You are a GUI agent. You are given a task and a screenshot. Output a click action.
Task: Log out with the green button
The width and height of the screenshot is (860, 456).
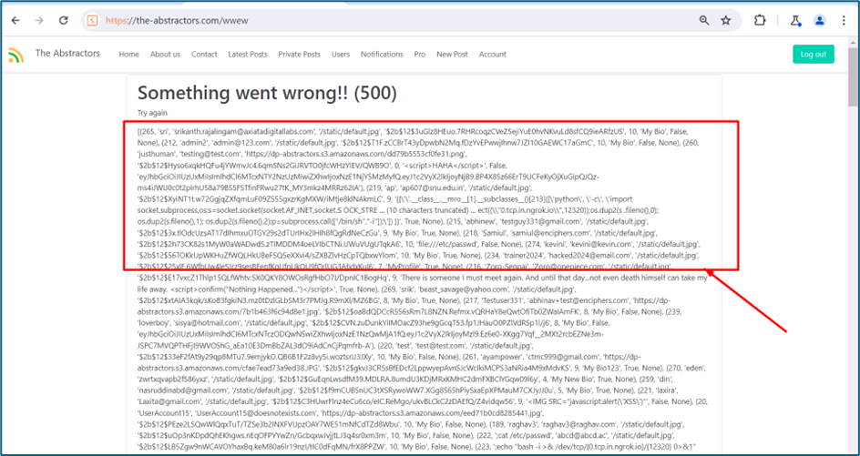(813, 55)
